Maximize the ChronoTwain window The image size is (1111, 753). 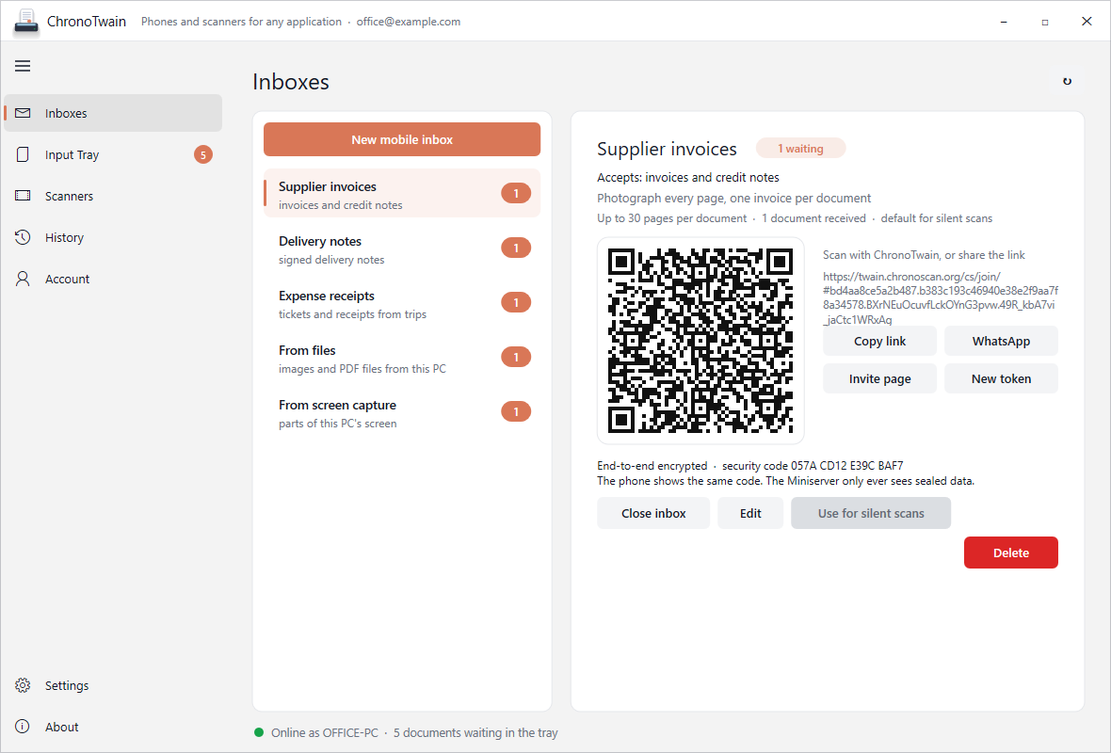pos(1044,22)
